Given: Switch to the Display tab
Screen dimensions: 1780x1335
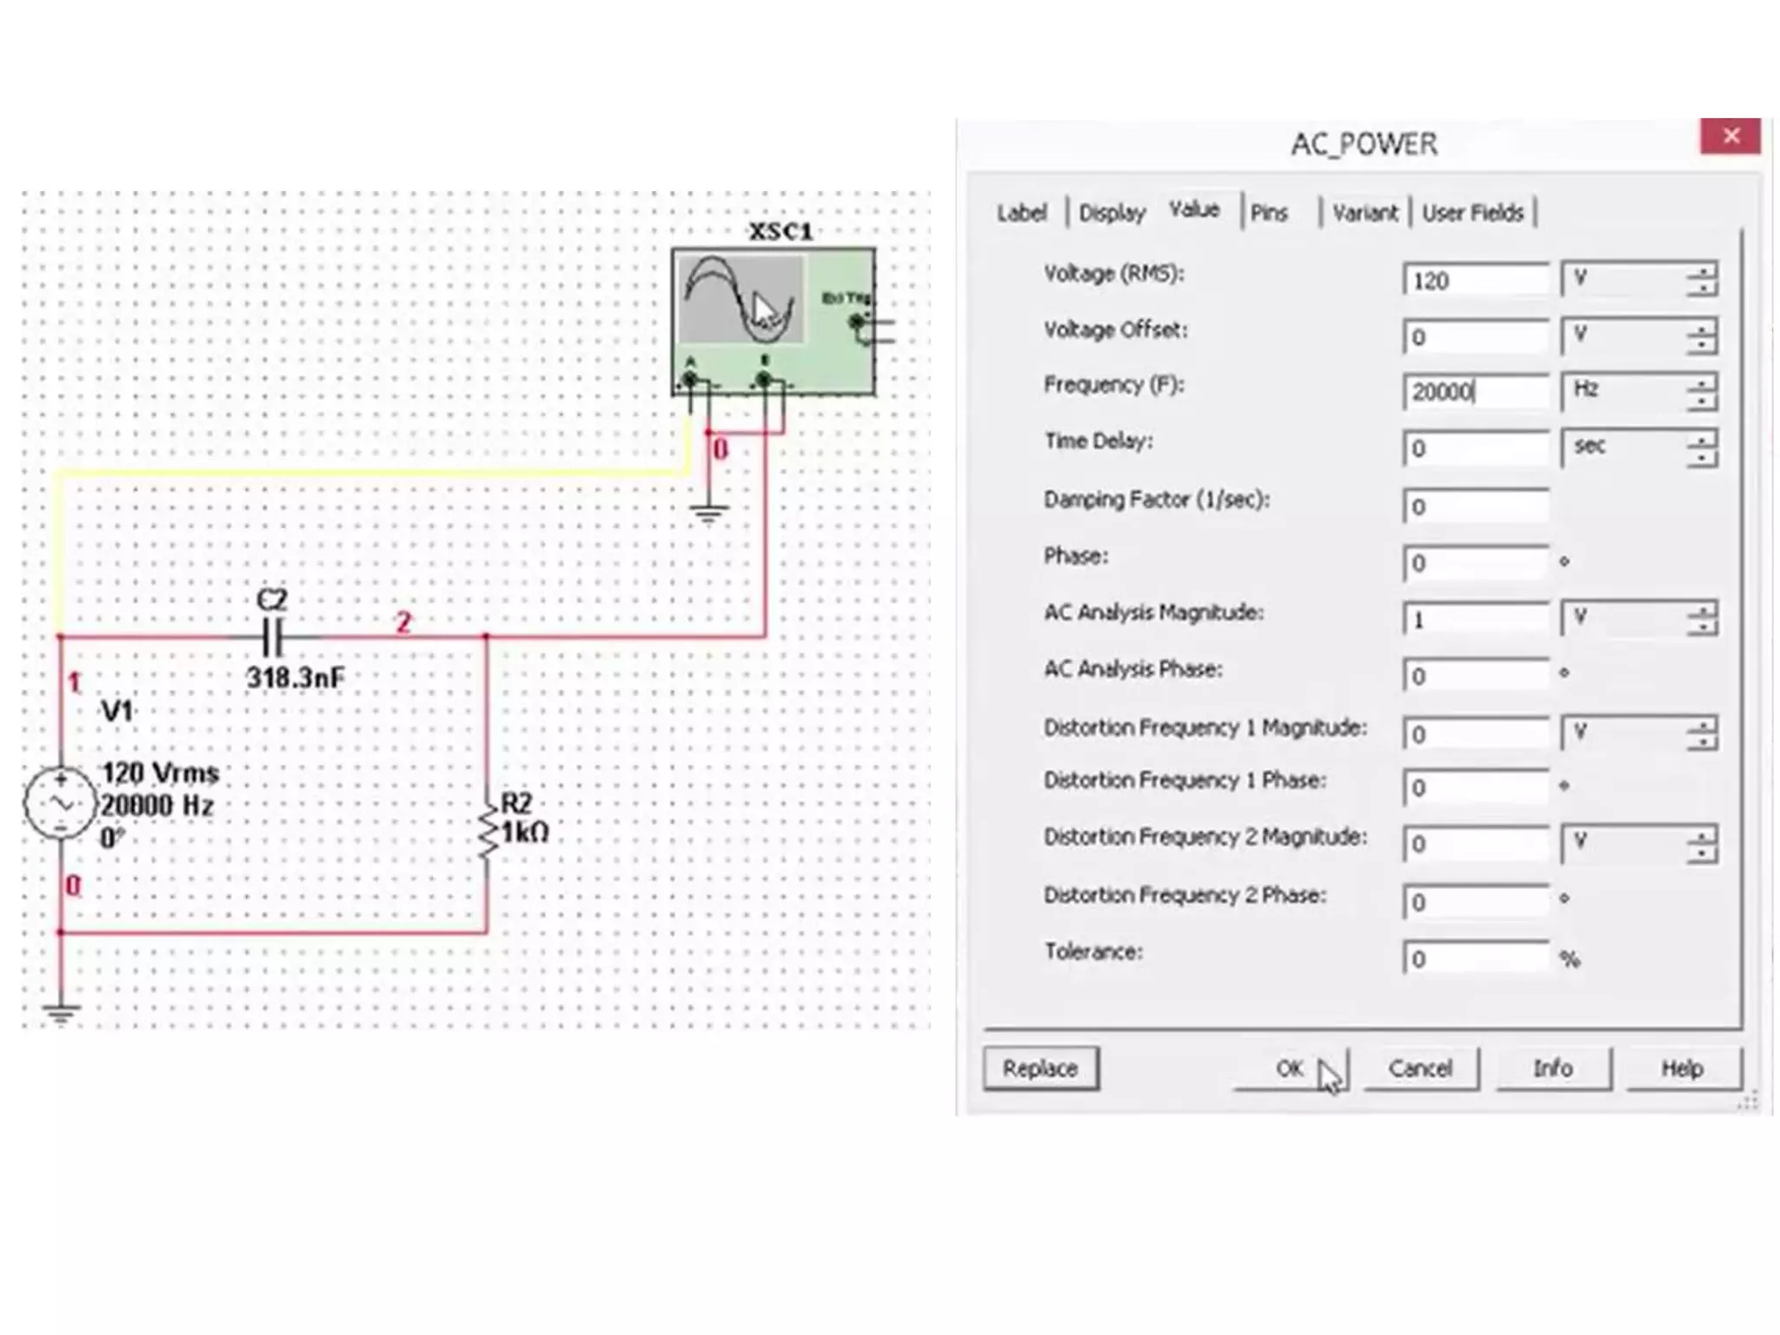Looking at the screenshot, I should click(1112, 213).
